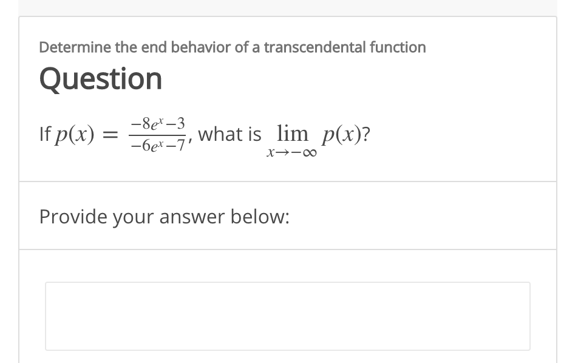Select the 'Question' heading text
Viewport: 578px width, 363px height.
(x=100, y=78)
